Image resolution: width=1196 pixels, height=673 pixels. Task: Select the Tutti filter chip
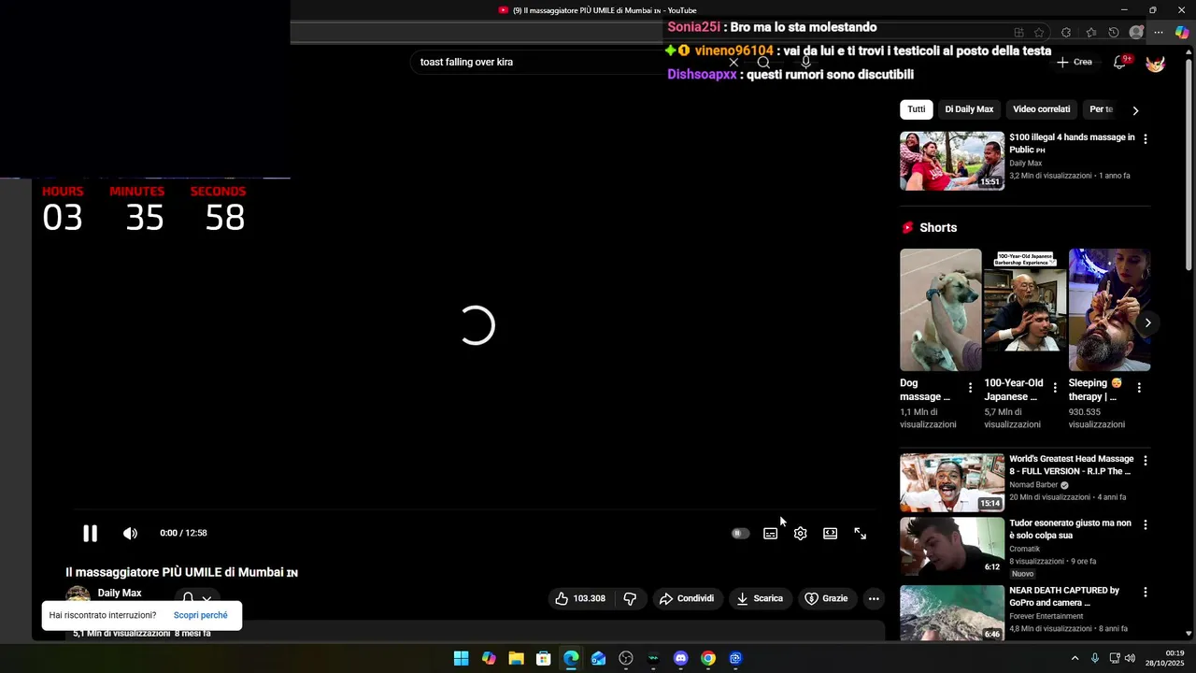click(917, 109)
